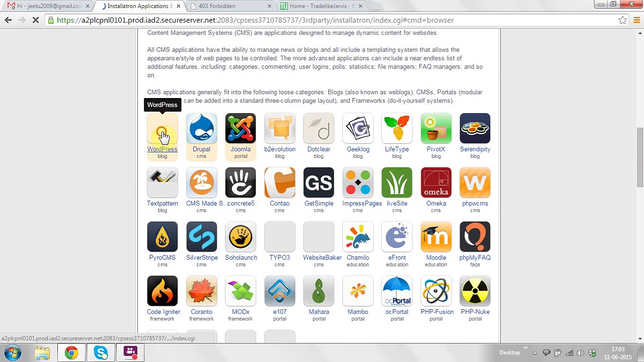Open Skype from the taskbar
Viewport: 644px width, 362px height.
click(x=101, y=352)
